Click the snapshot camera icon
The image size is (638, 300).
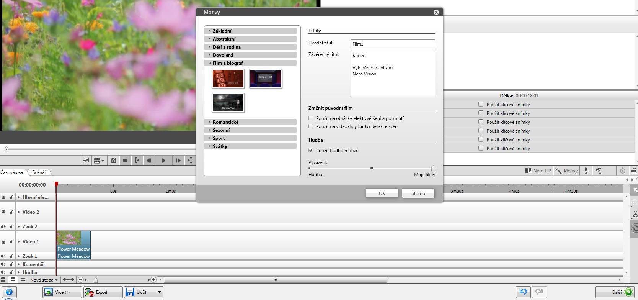coord(113,161)
